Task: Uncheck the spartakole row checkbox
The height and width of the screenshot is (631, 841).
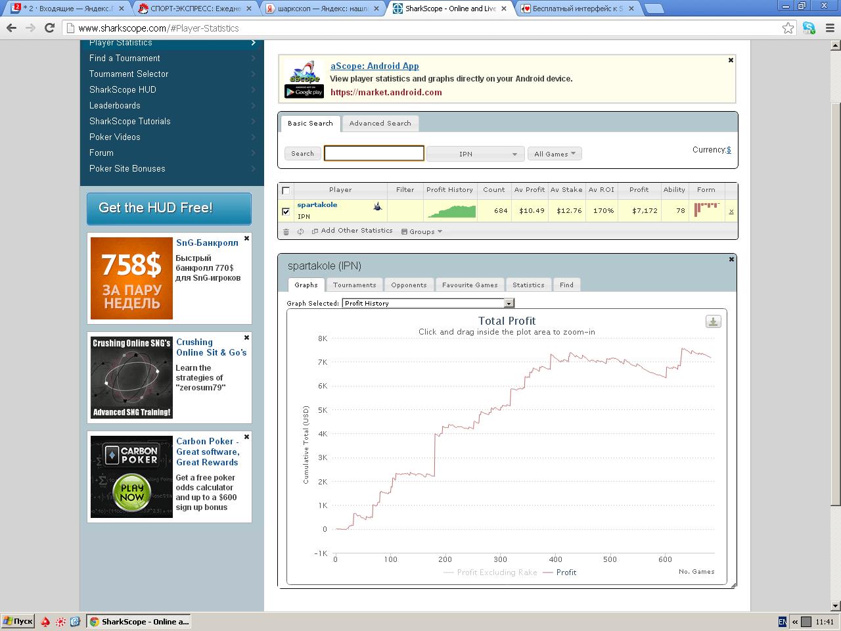Action: [286, 211]
